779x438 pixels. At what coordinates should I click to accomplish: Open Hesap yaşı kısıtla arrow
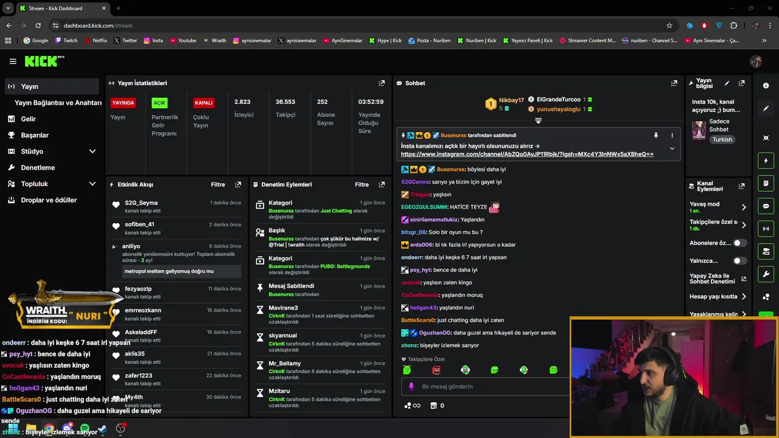(x=744, y=297)
